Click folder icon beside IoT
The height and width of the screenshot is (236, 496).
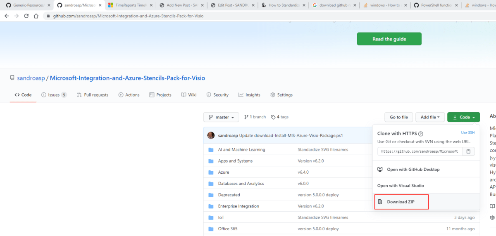(x=211, y=217)
